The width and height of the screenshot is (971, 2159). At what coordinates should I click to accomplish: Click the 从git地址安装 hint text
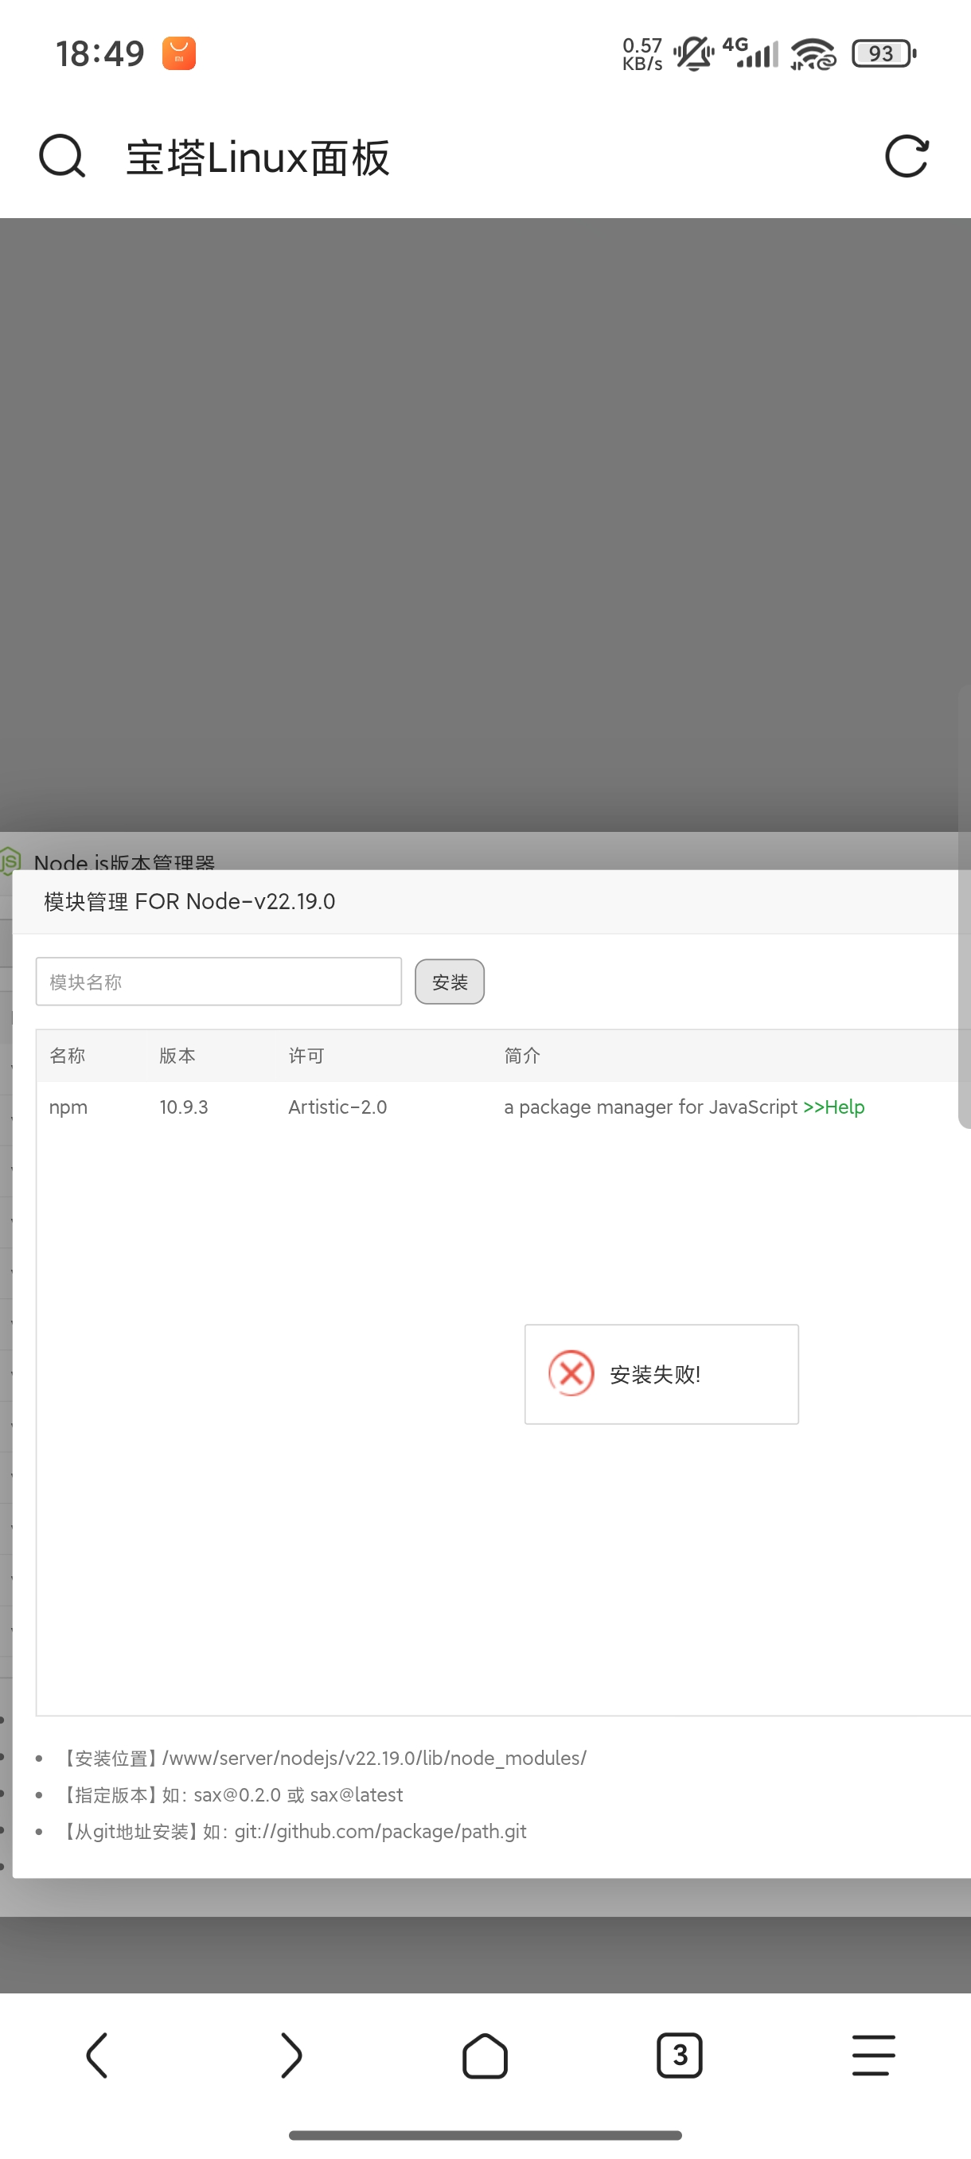pyautogui.click(x=293, y=1831)
